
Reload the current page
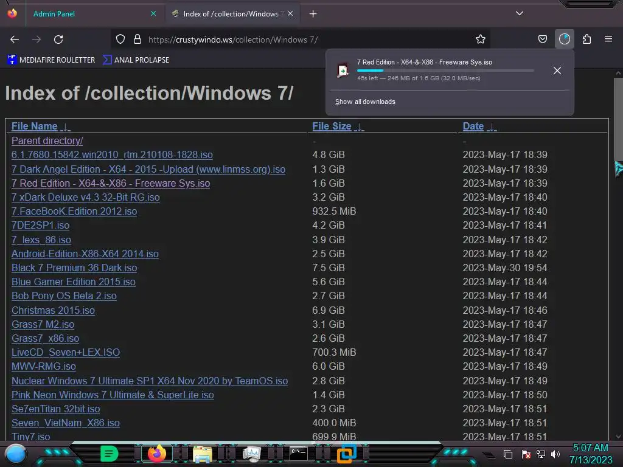point(58,40)
